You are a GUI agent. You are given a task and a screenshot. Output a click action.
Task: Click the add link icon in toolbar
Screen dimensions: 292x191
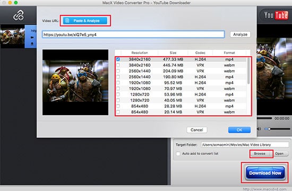pos(19,15)
